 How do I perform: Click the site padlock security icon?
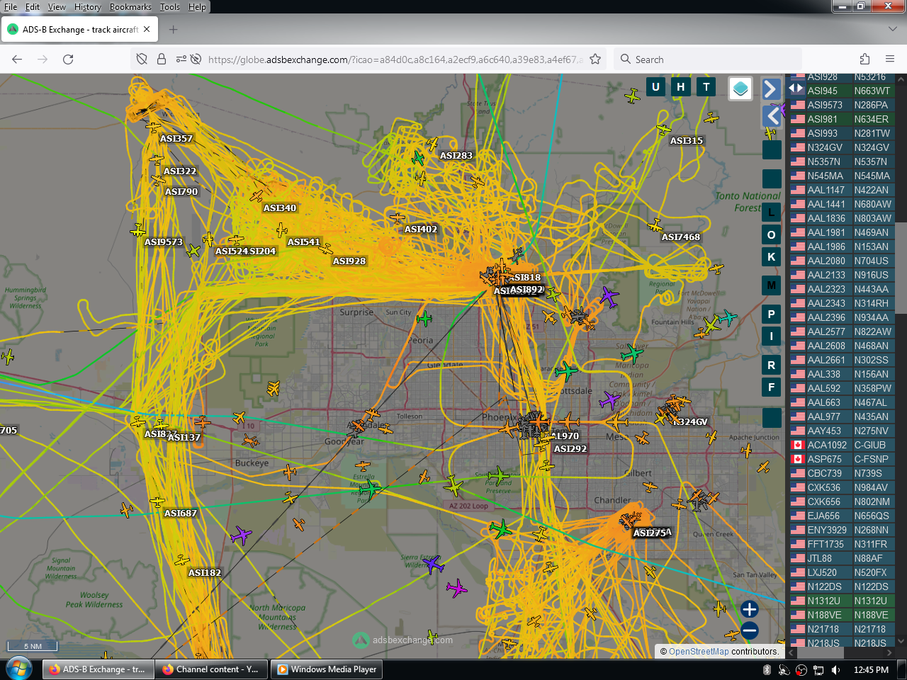(x=162, y=59)
